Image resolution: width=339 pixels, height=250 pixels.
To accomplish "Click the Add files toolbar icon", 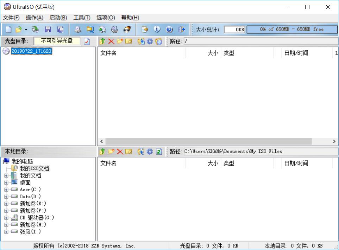I will coord(145,30).
